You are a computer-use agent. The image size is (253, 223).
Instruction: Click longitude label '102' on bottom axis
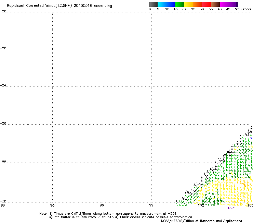[x=201, y=206]
